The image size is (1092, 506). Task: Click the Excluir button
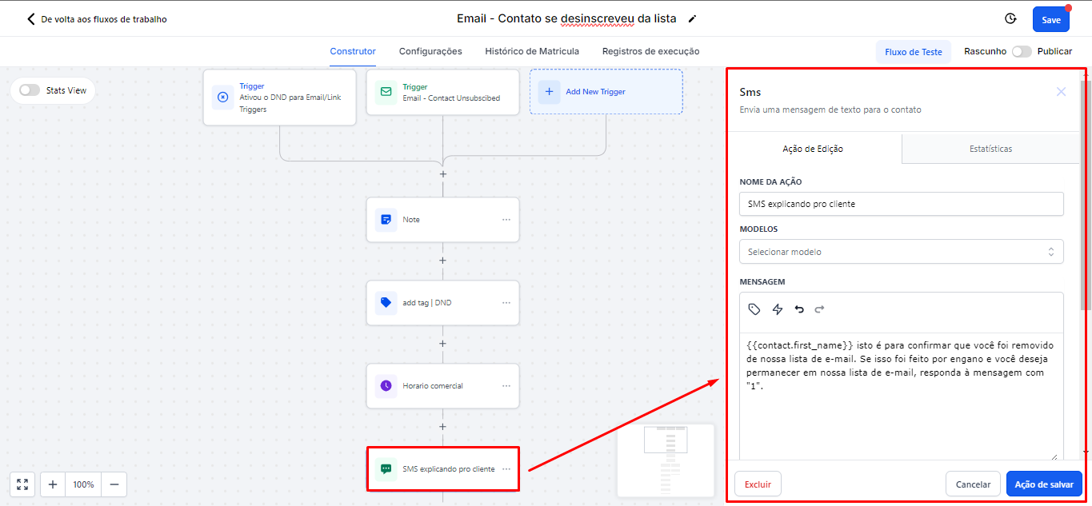(x=758, y=484)
